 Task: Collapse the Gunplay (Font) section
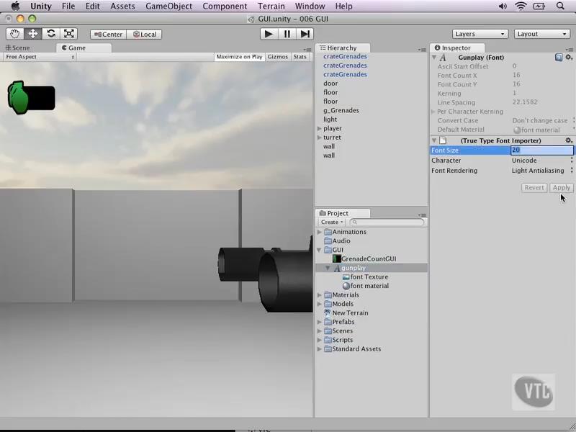434,58
